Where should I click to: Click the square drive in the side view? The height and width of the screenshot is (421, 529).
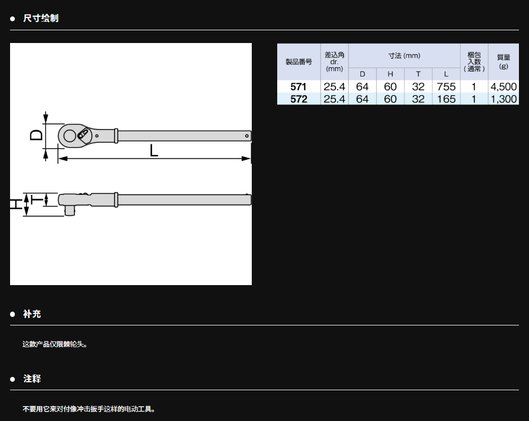pos(70,210)
